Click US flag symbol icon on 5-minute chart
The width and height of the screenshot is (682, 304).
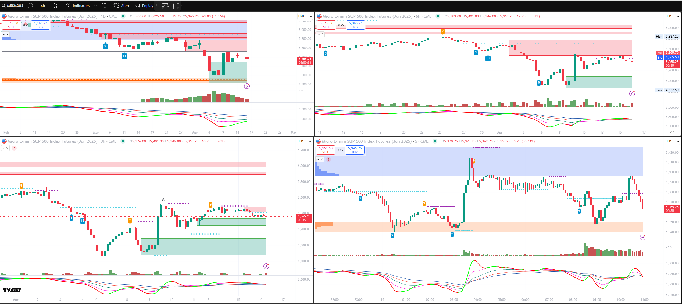[318, 141]
